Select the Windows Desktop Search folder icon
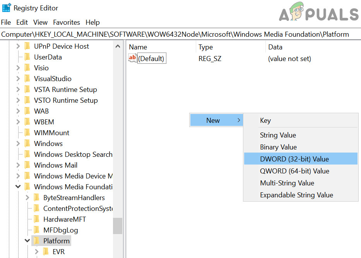The width and height of the screenshot is (361, 258). [x=27, y=154]
